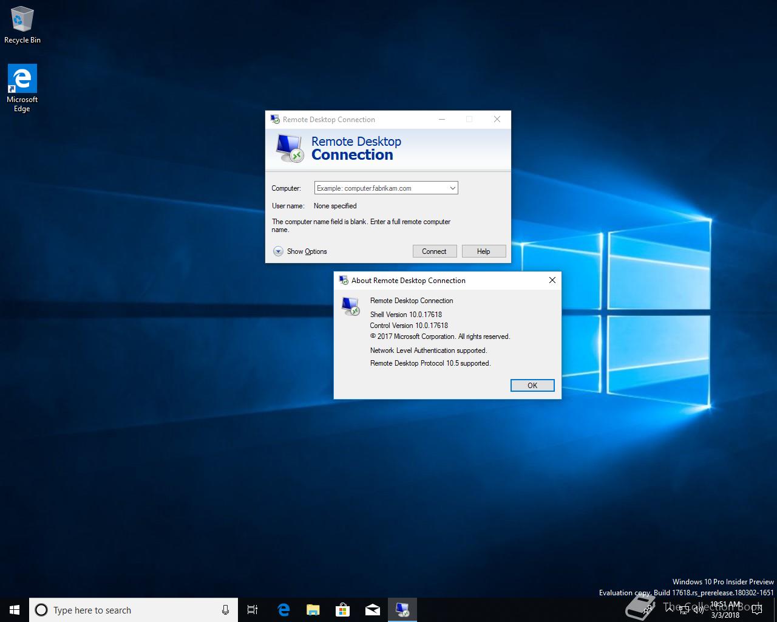Close the Remote Desktop Connection window
777x622 pixels.
(x=497, y=119)
